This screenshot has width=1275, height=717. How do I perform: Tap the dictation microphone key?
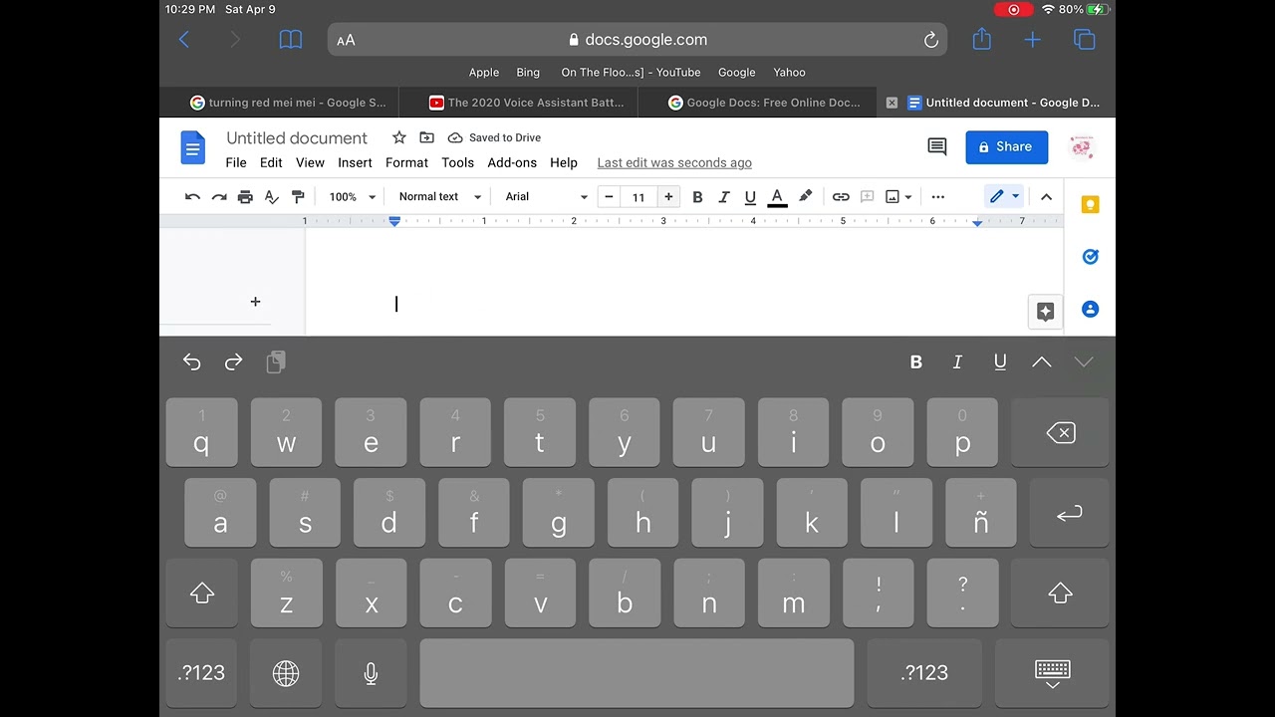371,673
